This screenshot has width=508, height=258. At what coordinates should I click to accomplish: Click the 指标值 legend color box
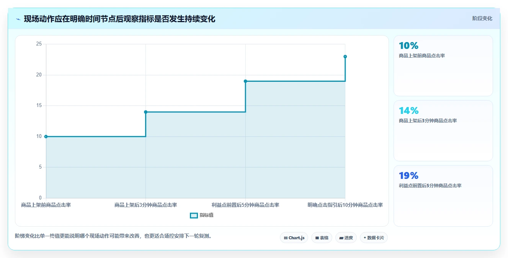(194, 215)
